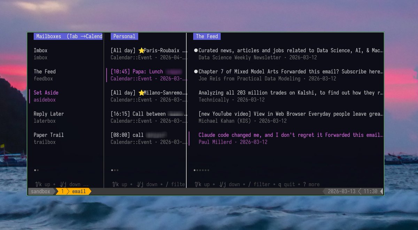The width and height of the screenshot is (418, 230).
Task: Open the Paris-Roubaix all-day event
Action: click(149, 54)
